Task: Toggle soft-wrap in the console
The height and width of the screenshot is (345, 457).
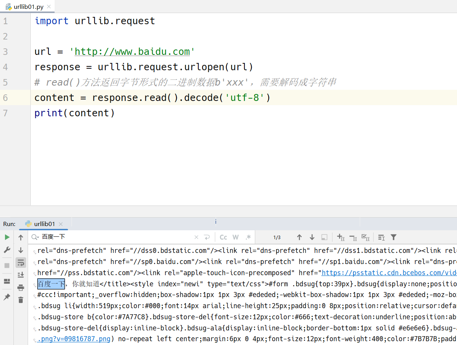Action: 21,263
